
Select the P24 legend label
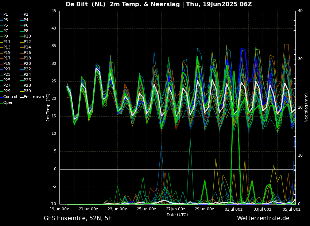(27, 75)
